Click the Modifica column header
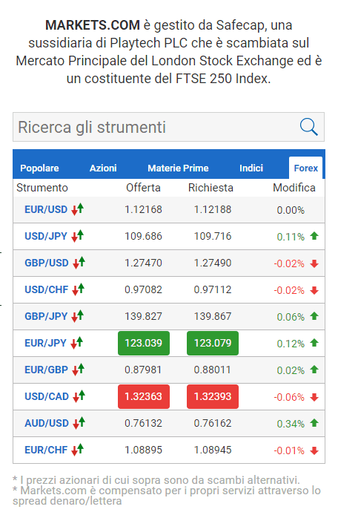338x518 pixels. 294,188
